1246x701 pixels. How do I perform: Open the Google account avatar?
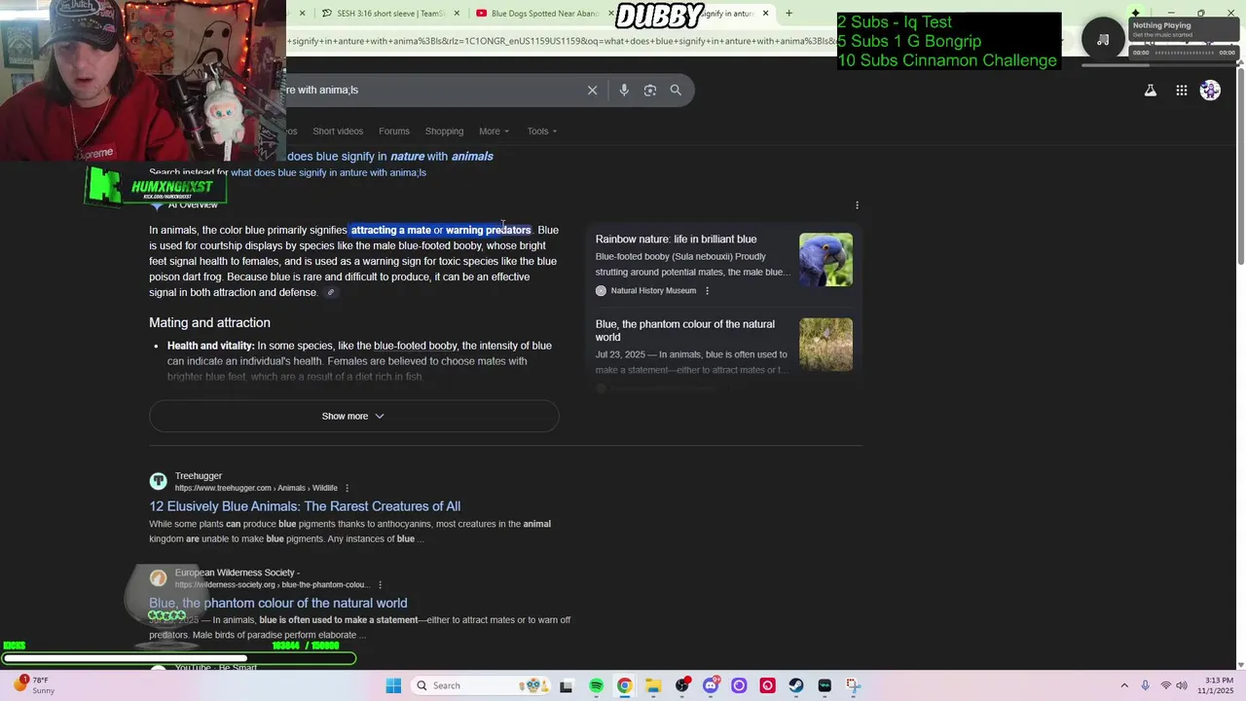click(1210, 91)
